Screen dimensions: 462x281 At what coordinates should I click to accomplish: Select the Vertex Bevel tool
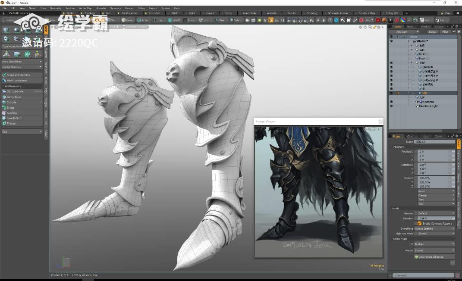click(x=22, y=97)
